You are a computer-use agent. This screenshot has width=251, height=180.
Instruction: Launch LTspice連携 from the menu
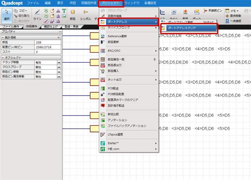pos(129,134)
